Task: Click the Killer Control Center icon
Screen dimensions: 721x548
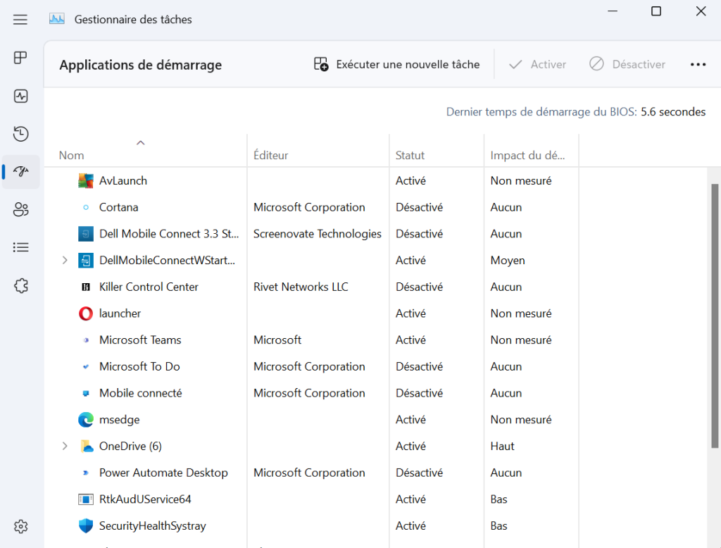Action: pos(85,287)
